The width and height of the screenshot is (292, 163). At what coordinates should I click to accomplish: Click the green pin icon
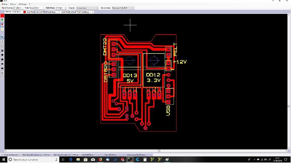pyautogui.click(x=2, y=20)
